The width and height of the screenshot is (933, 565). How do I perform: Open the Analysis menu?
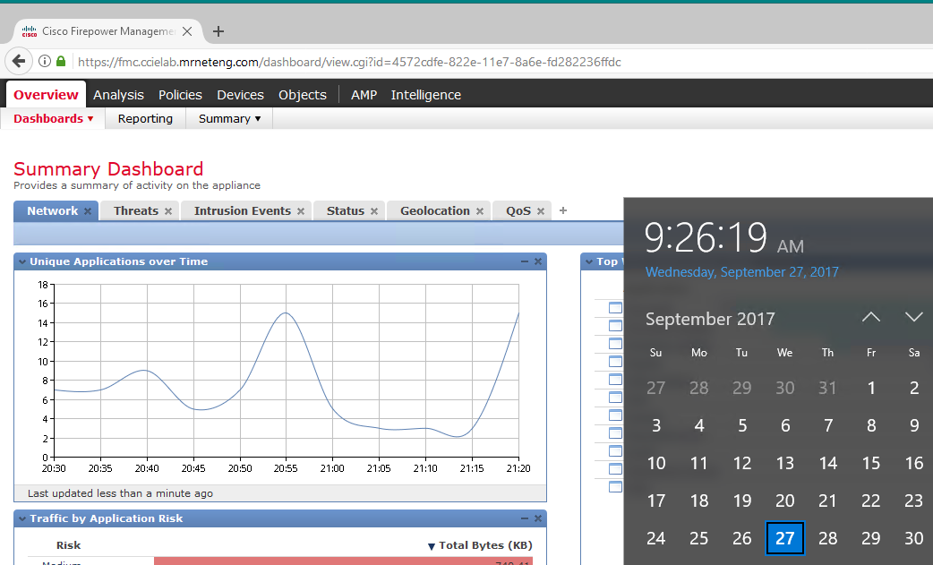coord(118,94)
